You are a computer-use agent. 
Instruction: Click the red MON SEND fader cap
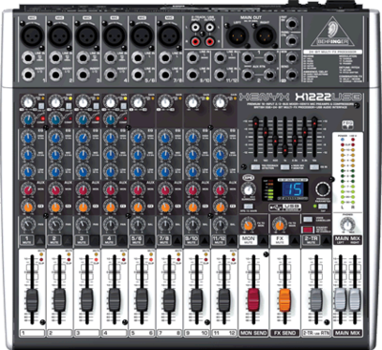[253, 300]
